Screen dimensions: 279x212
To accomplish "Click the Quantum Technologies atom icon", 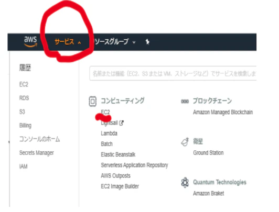I will click(185, 183).
